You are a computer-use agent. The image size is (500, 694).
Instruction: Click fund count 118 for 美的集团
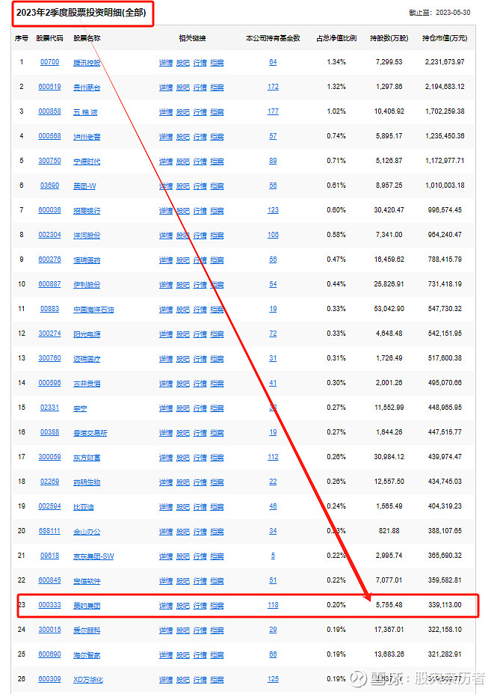273,606
